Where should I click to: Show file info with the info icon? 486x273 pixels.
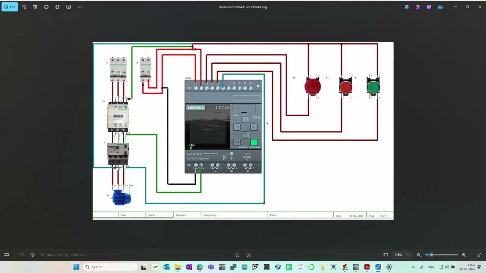pos(32,255)
